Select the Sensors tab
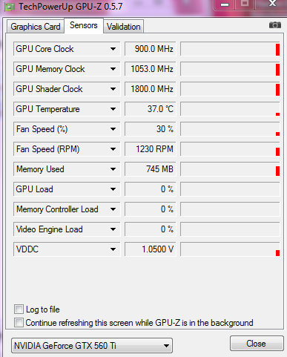 click(x=84, y=25)
